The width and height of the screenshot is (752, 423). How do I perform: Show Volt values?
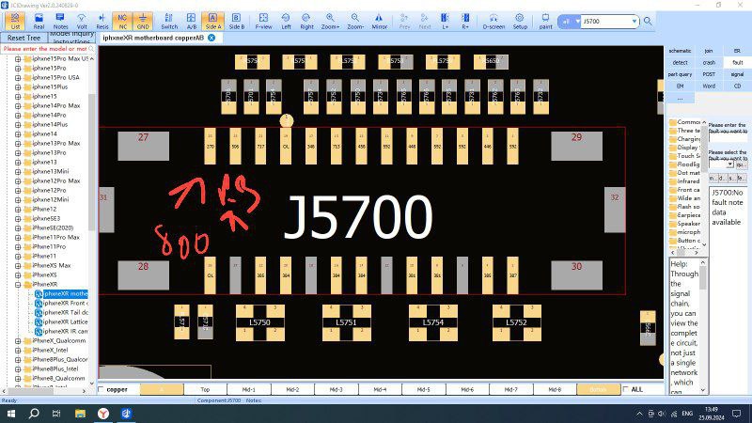tap(82, 21)
